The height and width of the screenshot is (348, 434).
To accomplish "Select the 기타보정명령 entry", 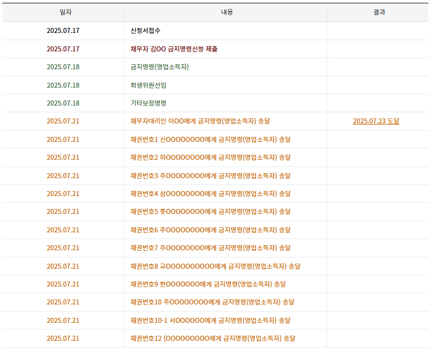I will [149, 103].
